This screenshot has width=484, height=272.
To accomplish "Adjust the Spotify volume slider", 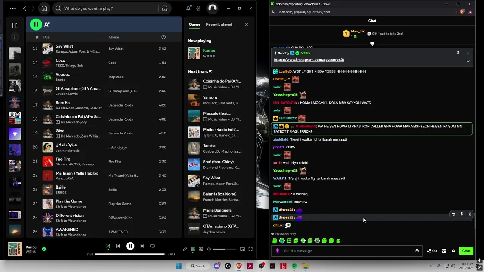I will (225, 249).
